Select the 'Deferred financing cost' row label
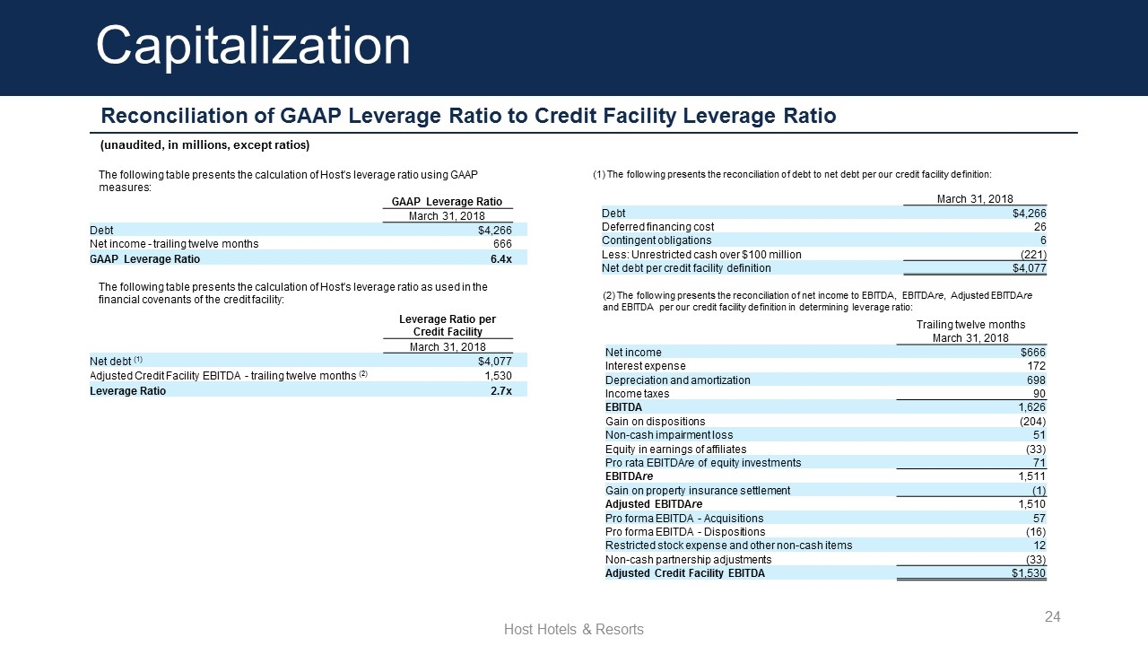 [657, 227]
